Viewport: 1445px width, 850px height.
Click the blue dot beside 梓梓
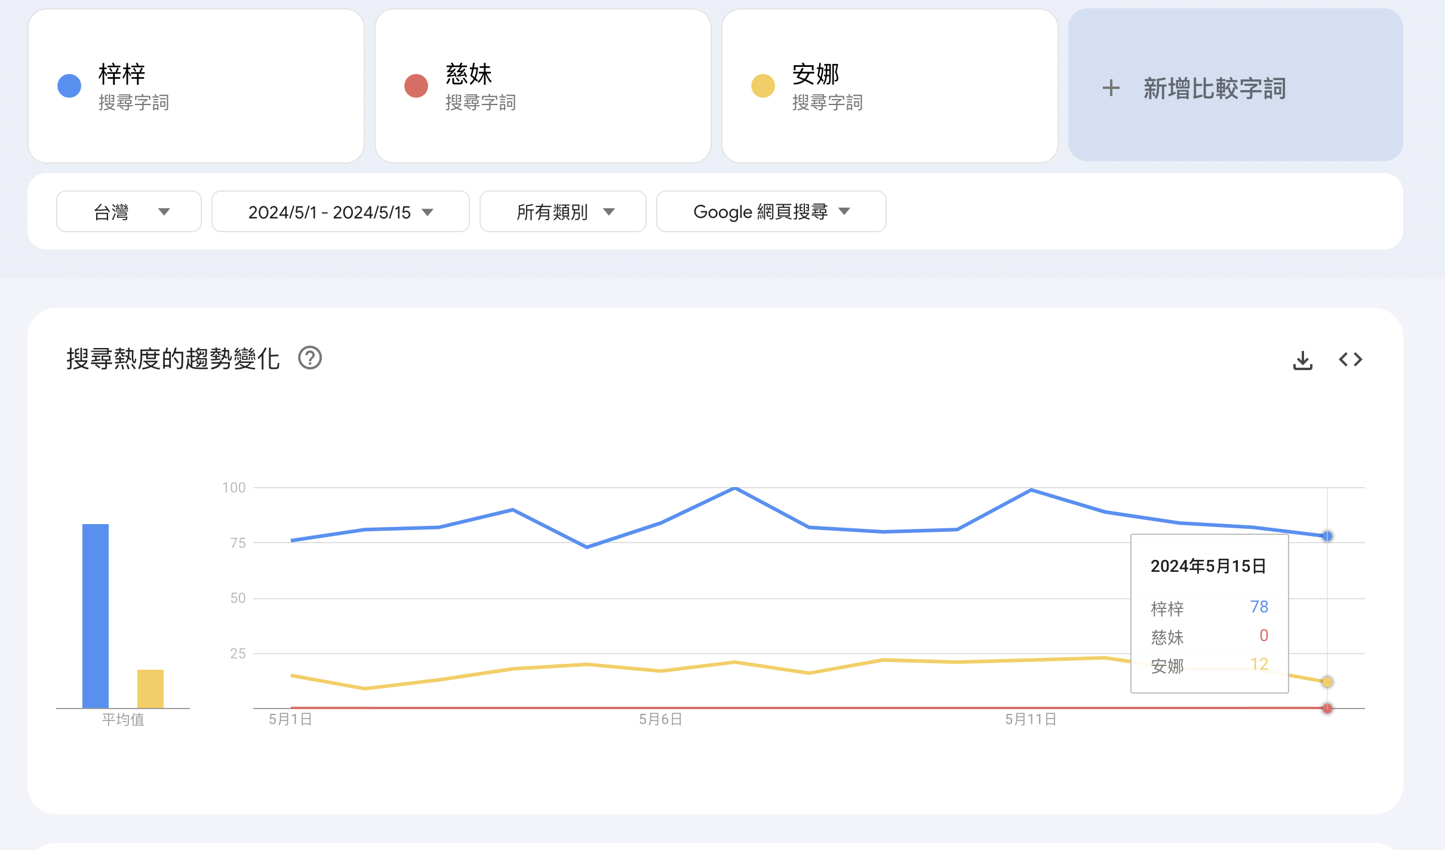pyautogui.click(x=69, y=86)
